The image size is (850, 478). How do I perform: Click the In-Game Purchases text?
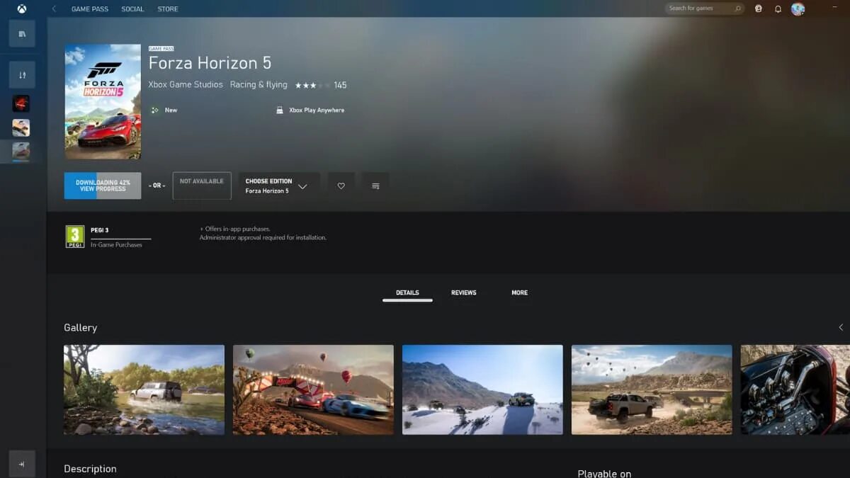116,245
